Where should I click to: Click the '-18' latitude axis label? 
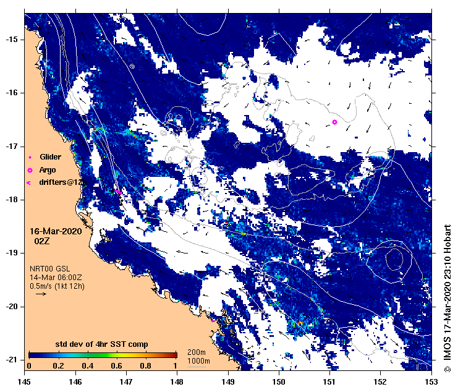pos(12,200)
